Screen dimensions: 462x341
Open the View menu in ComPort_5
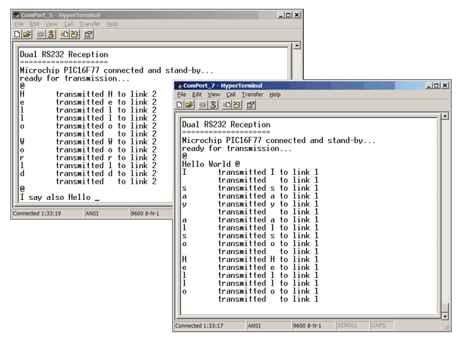coord(52,24)
